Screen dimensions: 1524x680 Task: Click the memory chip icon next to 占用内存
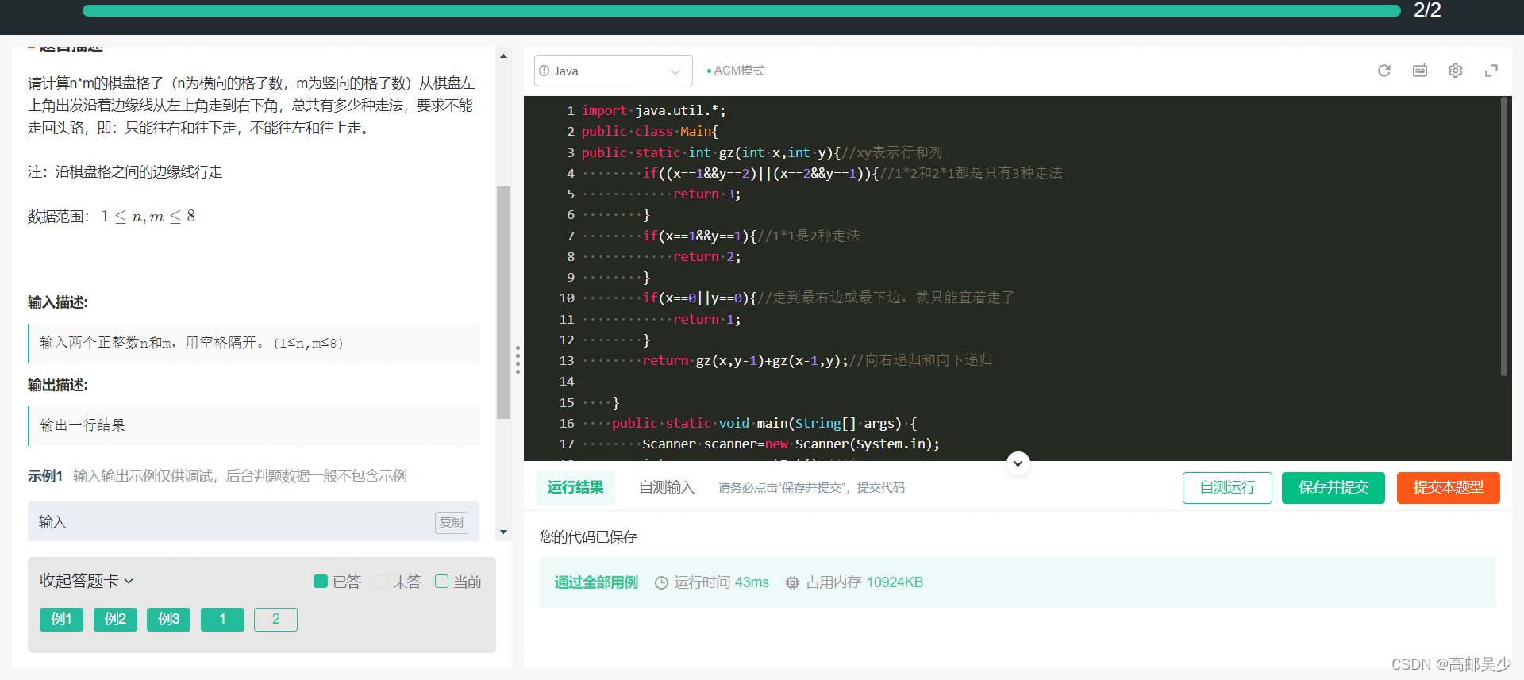coord(792,582)
